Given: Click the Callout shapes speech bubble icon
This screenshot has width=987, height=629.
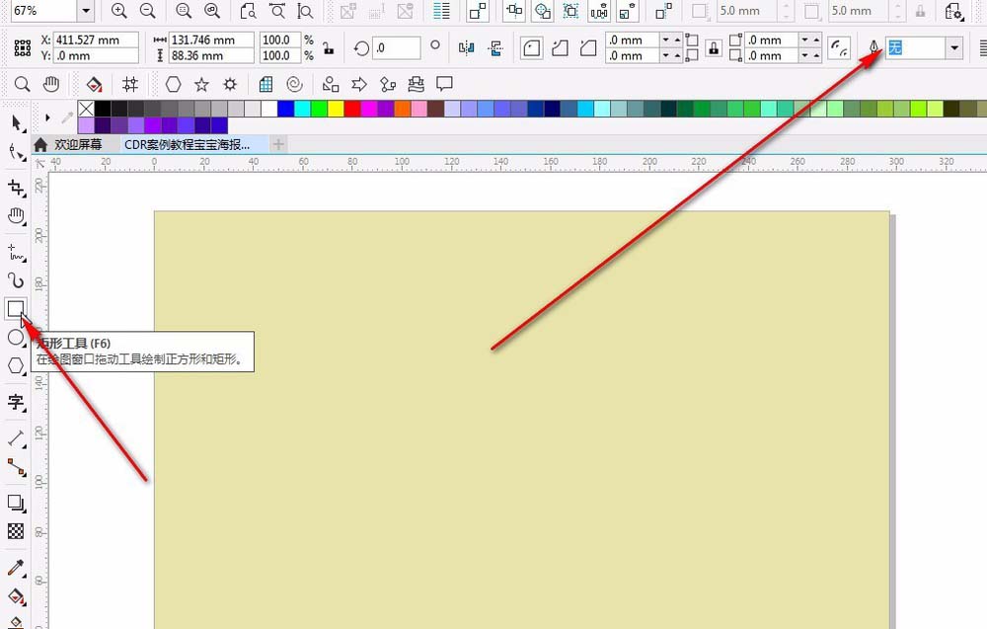Looking at the screenshot, I should (444, 84).
